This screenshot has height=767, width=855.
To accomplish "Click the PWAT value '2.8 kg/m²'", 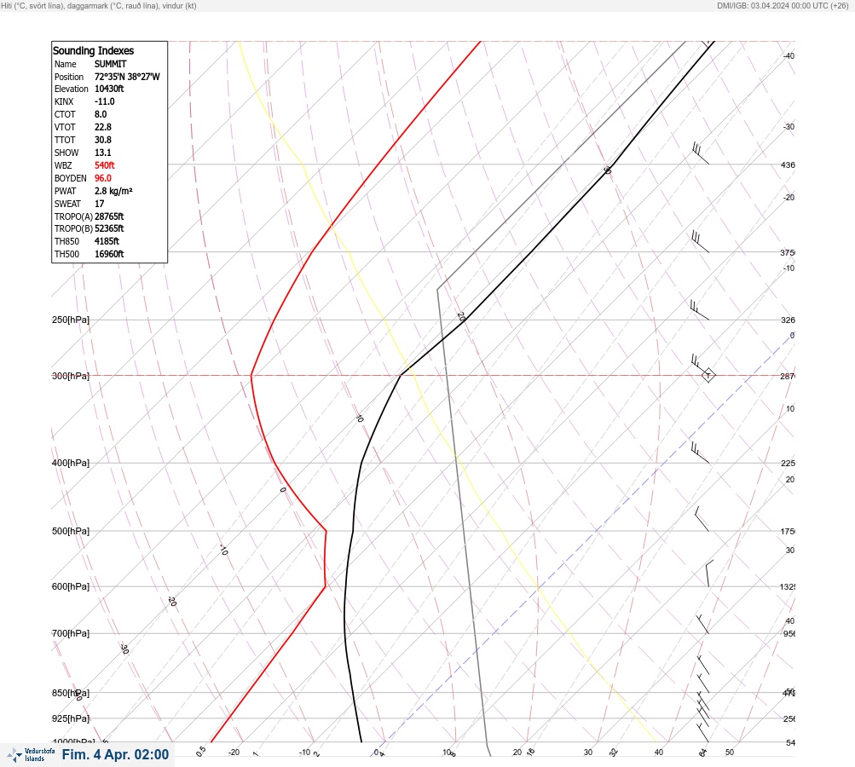I will click(x=113, y=191).
